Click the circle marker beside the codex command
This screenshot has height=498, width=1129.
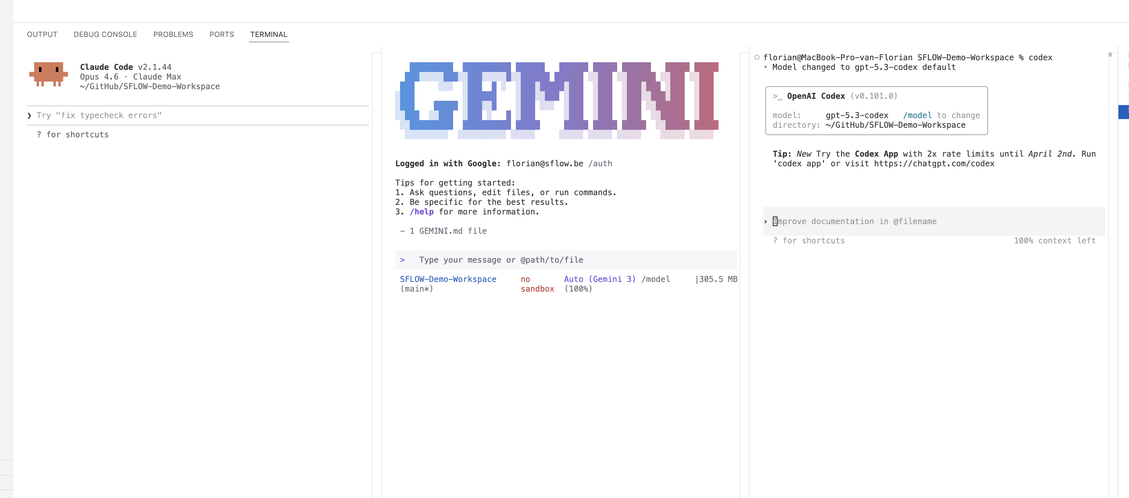(x=756, y=57)
